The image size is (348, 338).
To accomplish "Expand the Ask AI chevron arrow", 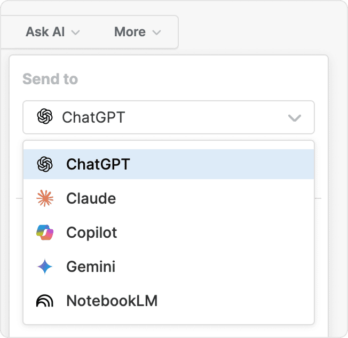I will [x=76, y=33].
